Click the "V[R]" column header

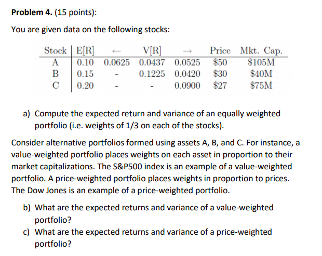point(152,51)
